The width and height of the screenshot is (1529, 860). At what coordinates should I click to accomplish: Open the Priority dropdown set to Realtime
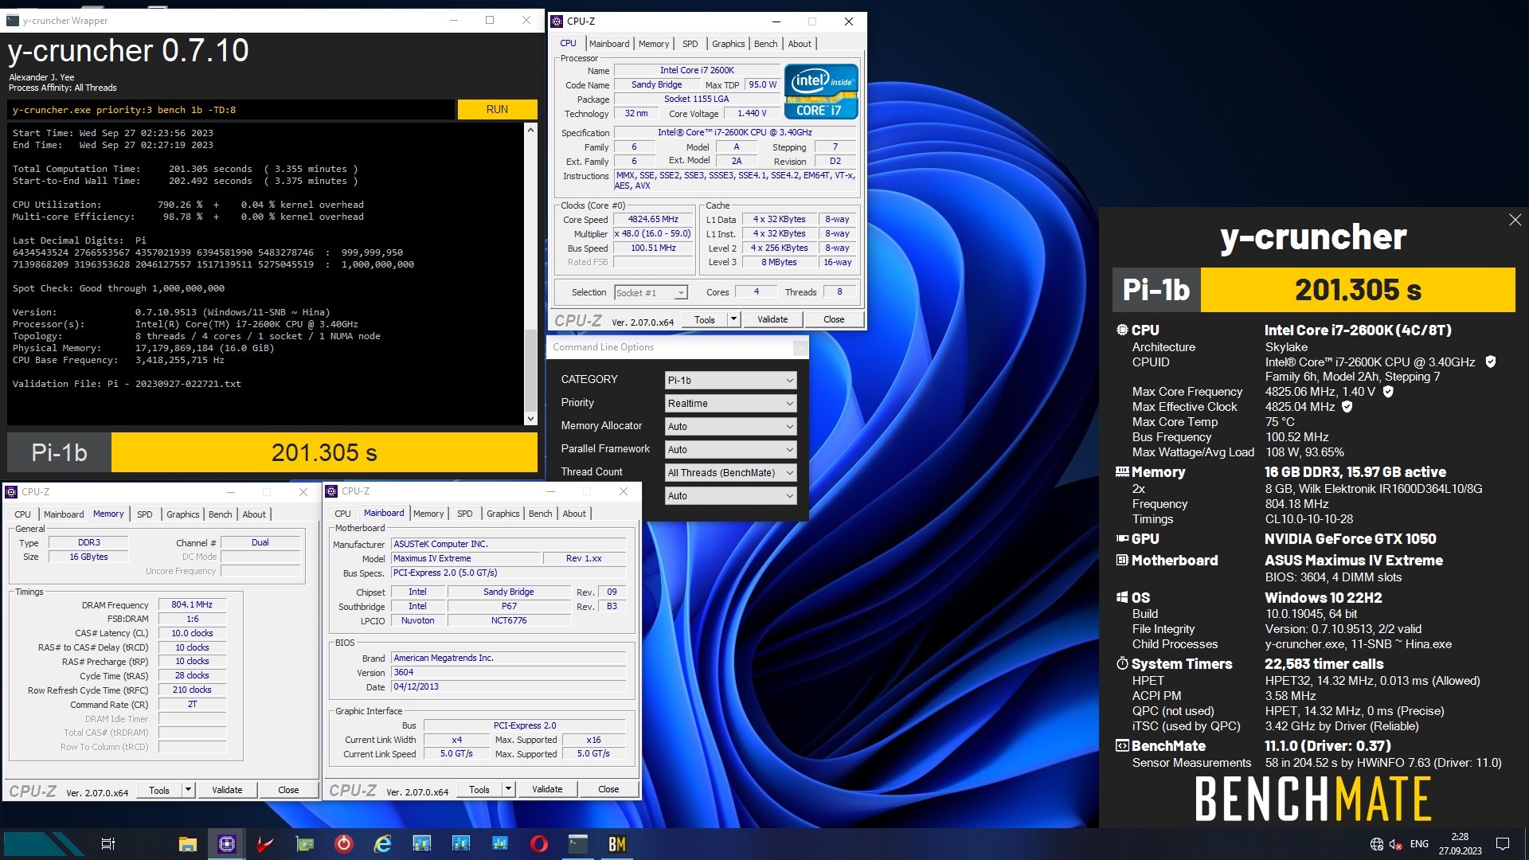[730, 404]
